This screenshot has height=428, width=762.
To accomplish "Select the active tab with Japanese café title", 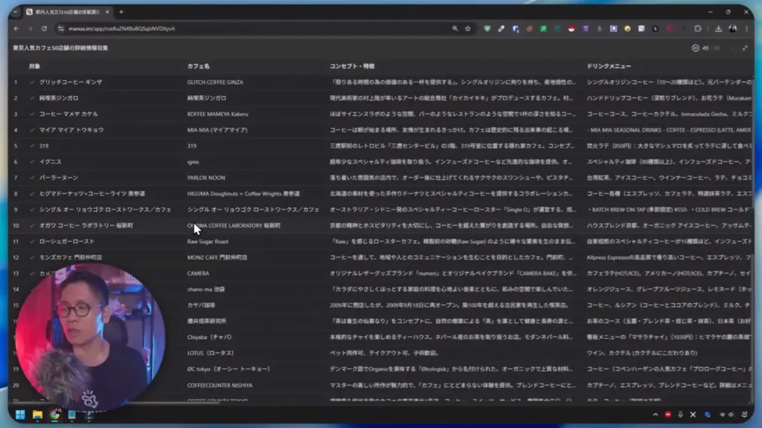I will click(x=68, y=12).
